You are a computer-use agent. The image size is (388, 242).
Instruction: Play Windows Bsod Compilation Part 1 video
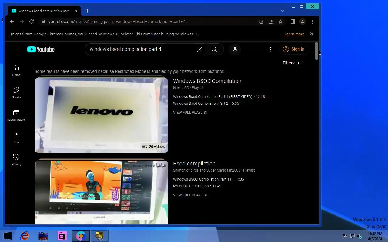point(219,97)
